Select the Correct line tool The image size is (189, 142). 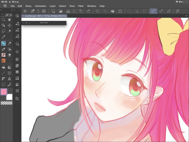pyautogui.click(x=9, y=85)
